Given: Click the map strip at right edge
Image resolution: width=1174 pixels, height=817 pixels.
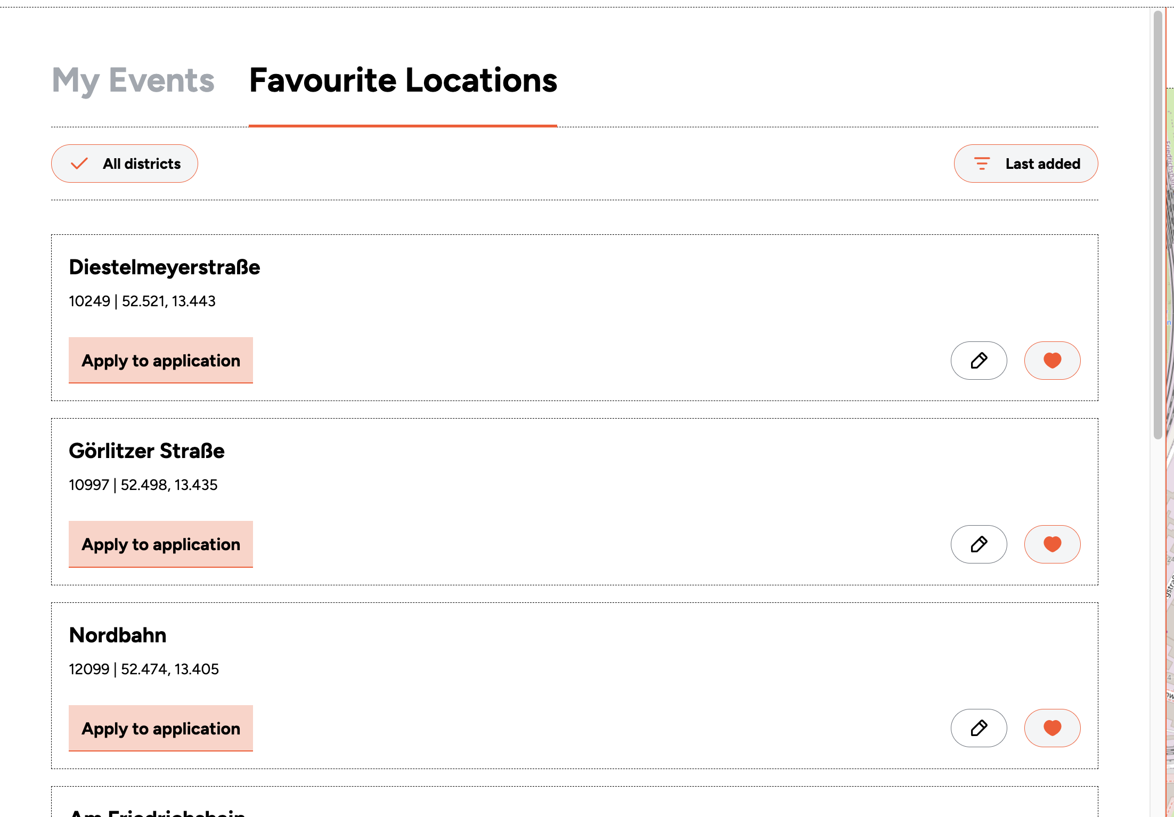Looking at the screenshot, I should [1170, 479].
